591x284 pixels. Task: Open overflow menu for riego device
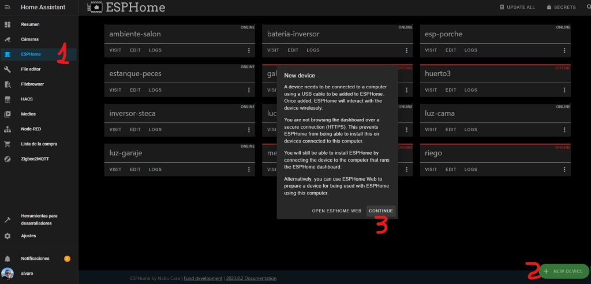tap(564, 170)
